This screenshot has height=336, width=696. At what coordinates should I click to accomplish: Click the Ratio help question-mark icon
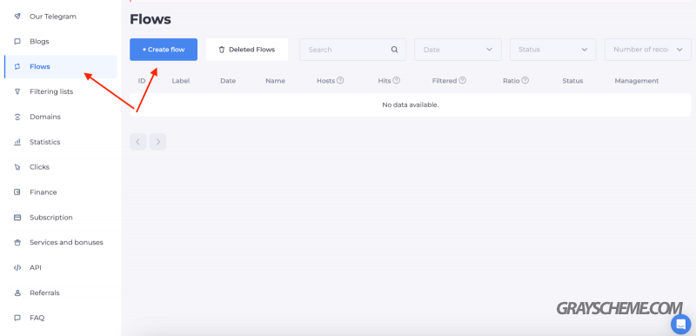click(525, 80)
